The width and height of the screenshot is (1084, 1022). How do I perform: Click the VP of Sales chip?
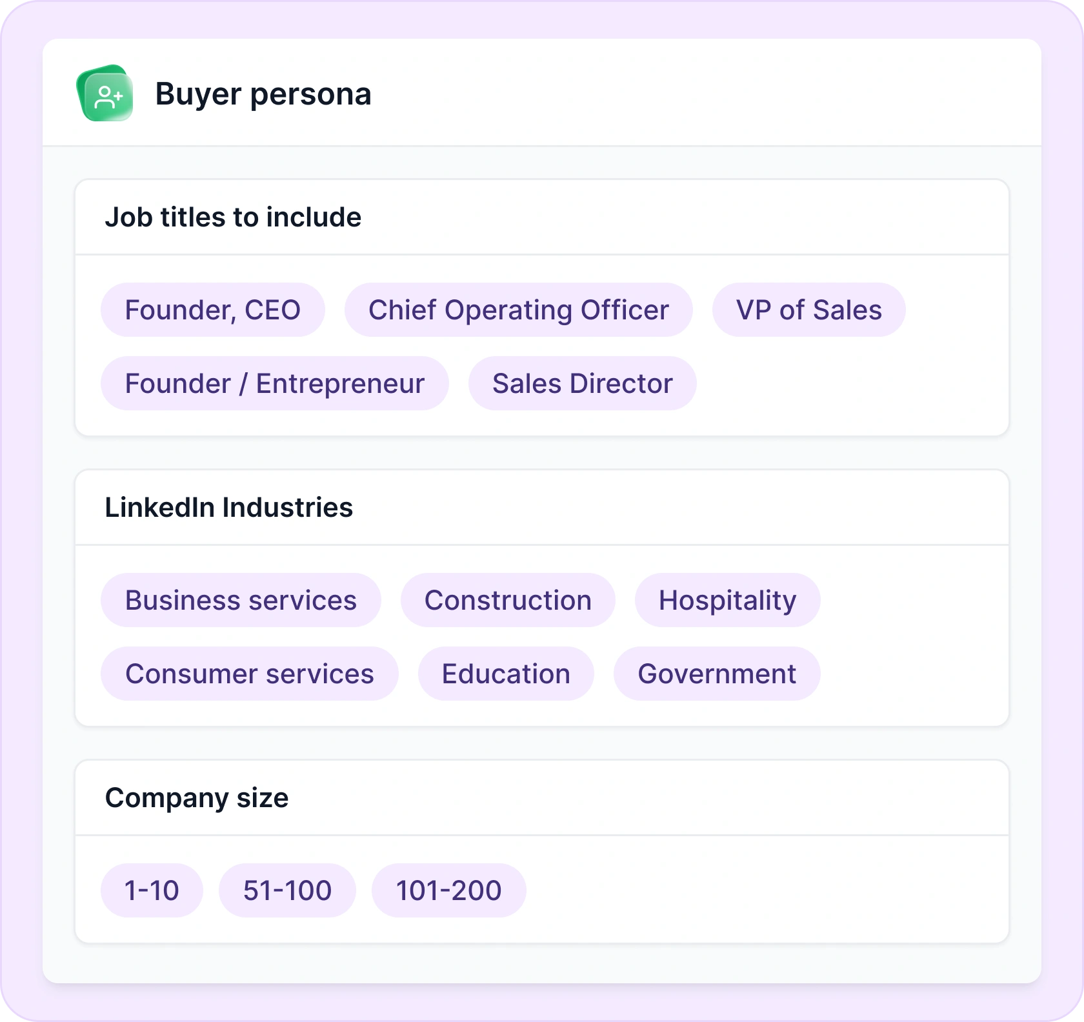808,310
